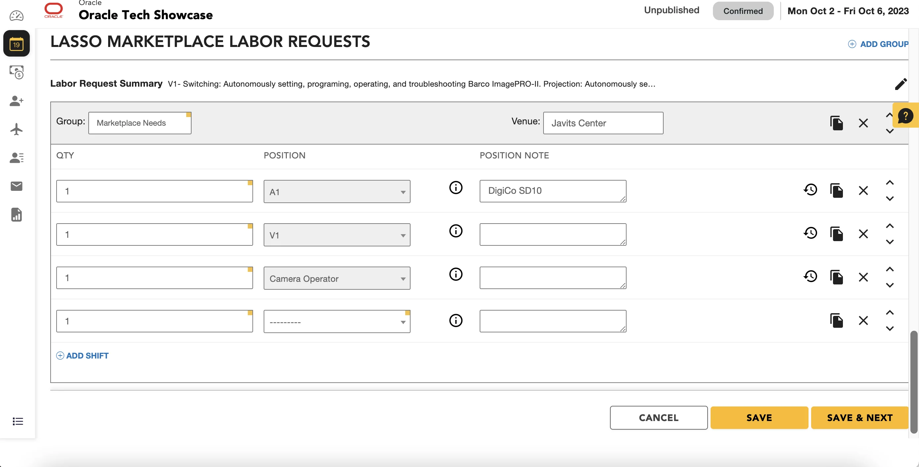This screenshot has width=919, height=467.
Task: Click the Oracle logo
Action: [54, 10]
